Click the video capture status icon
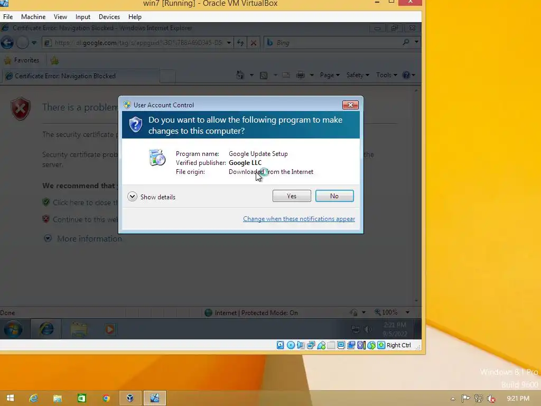The width and height of the screenshot is (541, 406). click(351, 345)
